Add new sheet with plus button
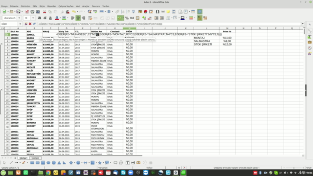Image resolution: width=313 pixels, height=176 pixels. (x=15, y=158)
